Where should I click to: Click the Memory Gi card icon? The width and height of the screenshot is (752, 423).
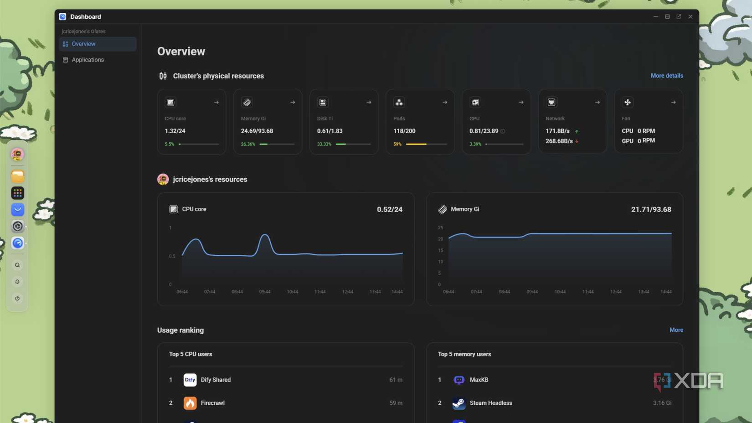[x=247, y=102]
